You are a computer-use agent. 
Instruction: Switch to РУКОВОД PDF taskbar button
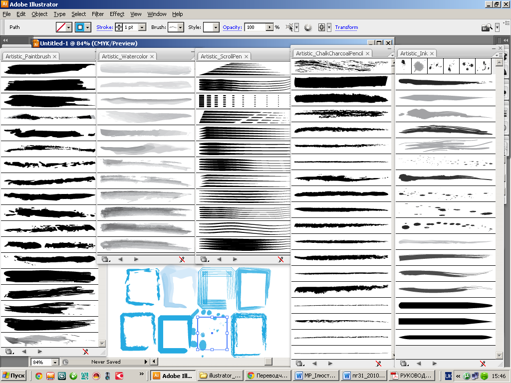[x=412, y=376]
